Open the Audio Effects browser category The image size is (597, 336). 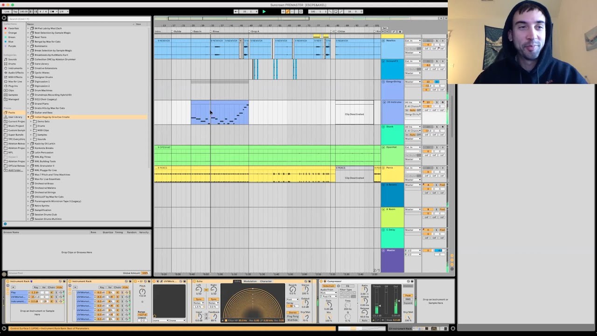tap(16, 73)
